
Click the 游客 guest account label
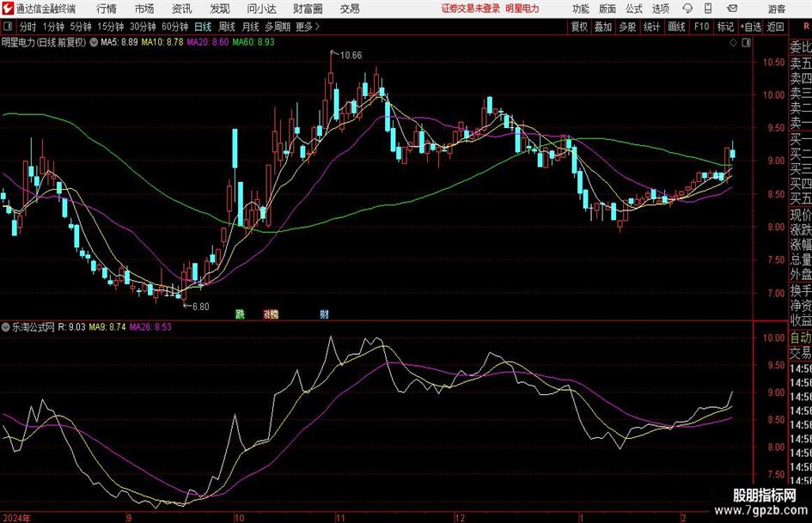777,9
